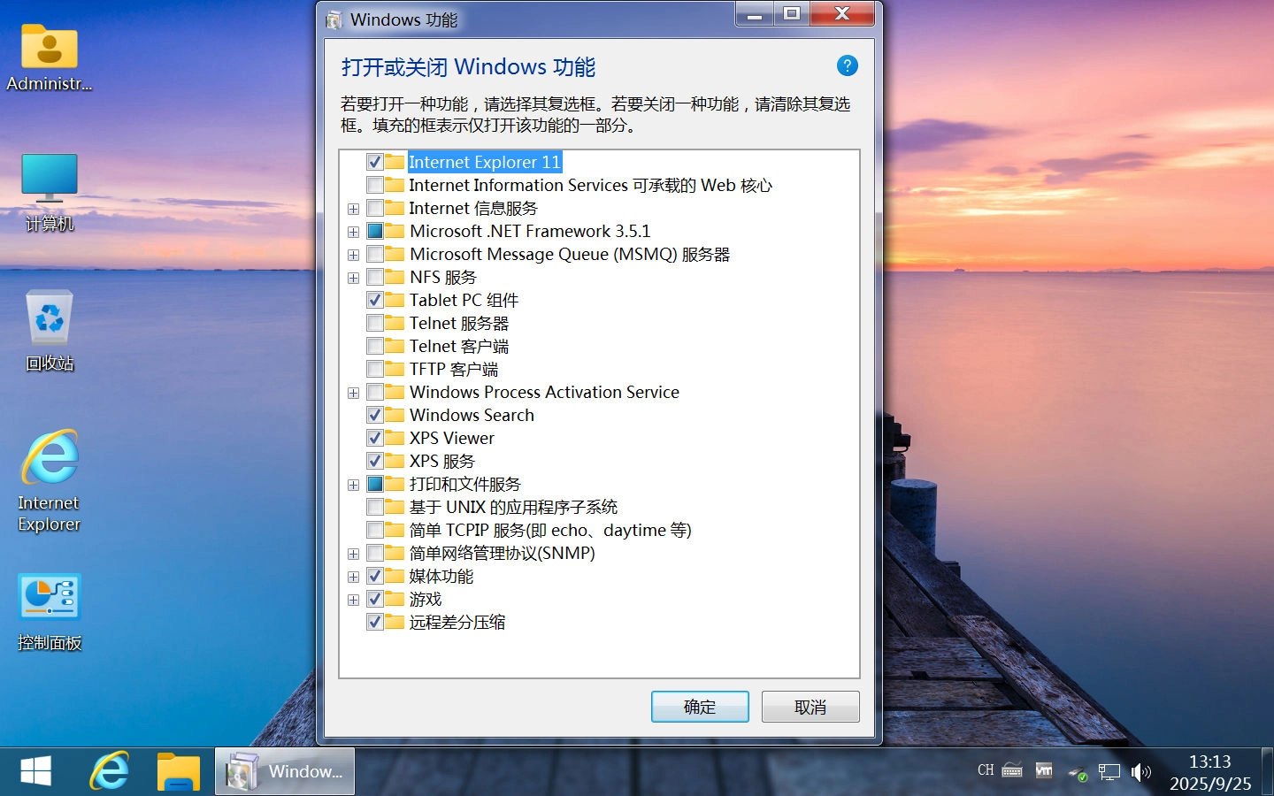Click the help question mark icon

point(847,65)
